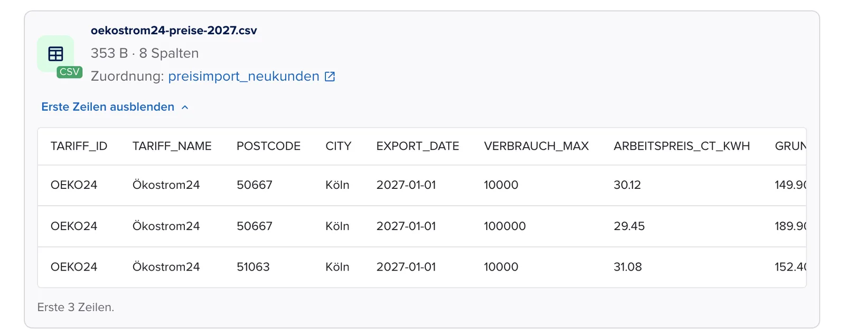Click the postcode 51063 cell

pyautogui.click(x=253, y=267)
